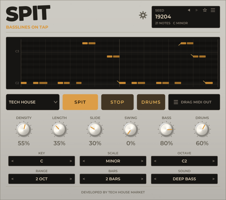The width and height of the screenshot is (226, 200).
Task: Click the STOP button
Action: [117, 102]
